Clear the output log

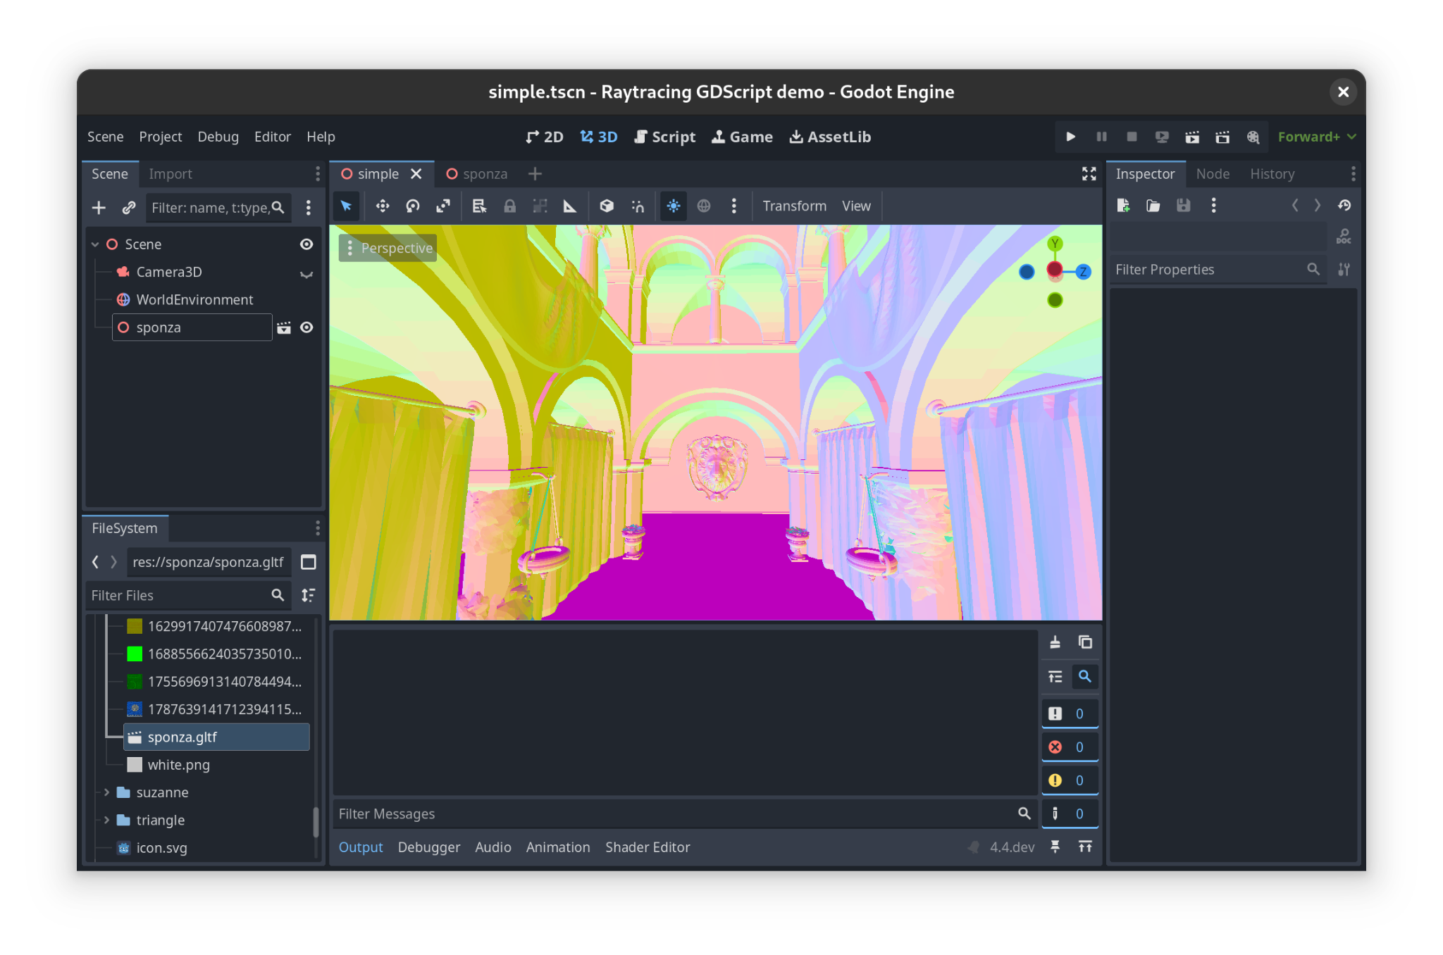(x=1055, y=642)
